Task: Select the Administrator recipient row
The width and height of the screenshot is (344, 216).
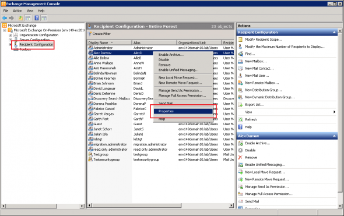Action: tap(160, 48)
